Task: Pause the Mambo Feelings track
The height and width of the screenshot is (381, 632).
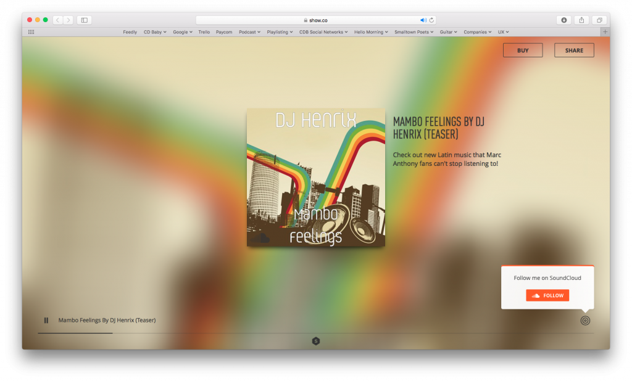Action: pyautogui.click(x=46, y=320)
